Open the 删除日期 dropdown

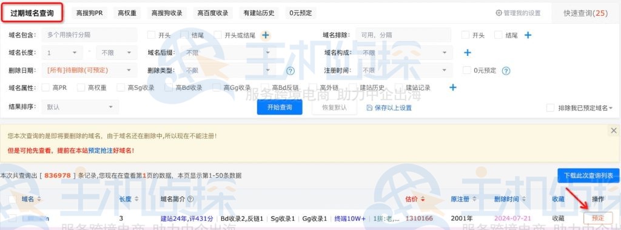tap(90, 70)
